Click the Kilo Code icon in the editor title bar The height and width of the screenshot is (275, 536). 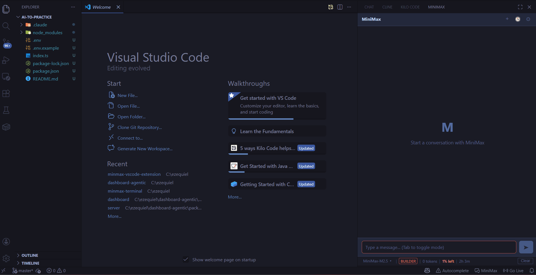coord(331,7)
